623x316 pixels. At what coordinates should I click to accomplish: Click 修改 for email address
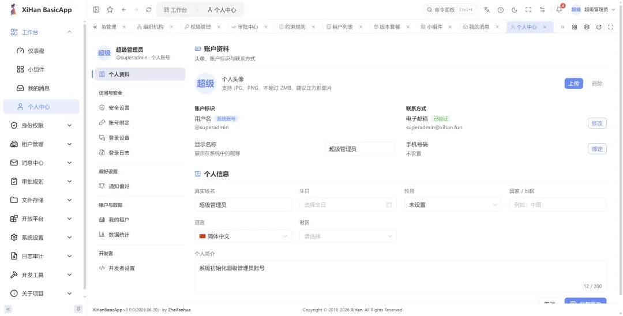597,123
